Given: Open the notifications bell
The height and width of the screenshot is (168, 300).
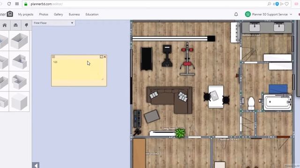Looking at the screenshot, I should point(236,14).
